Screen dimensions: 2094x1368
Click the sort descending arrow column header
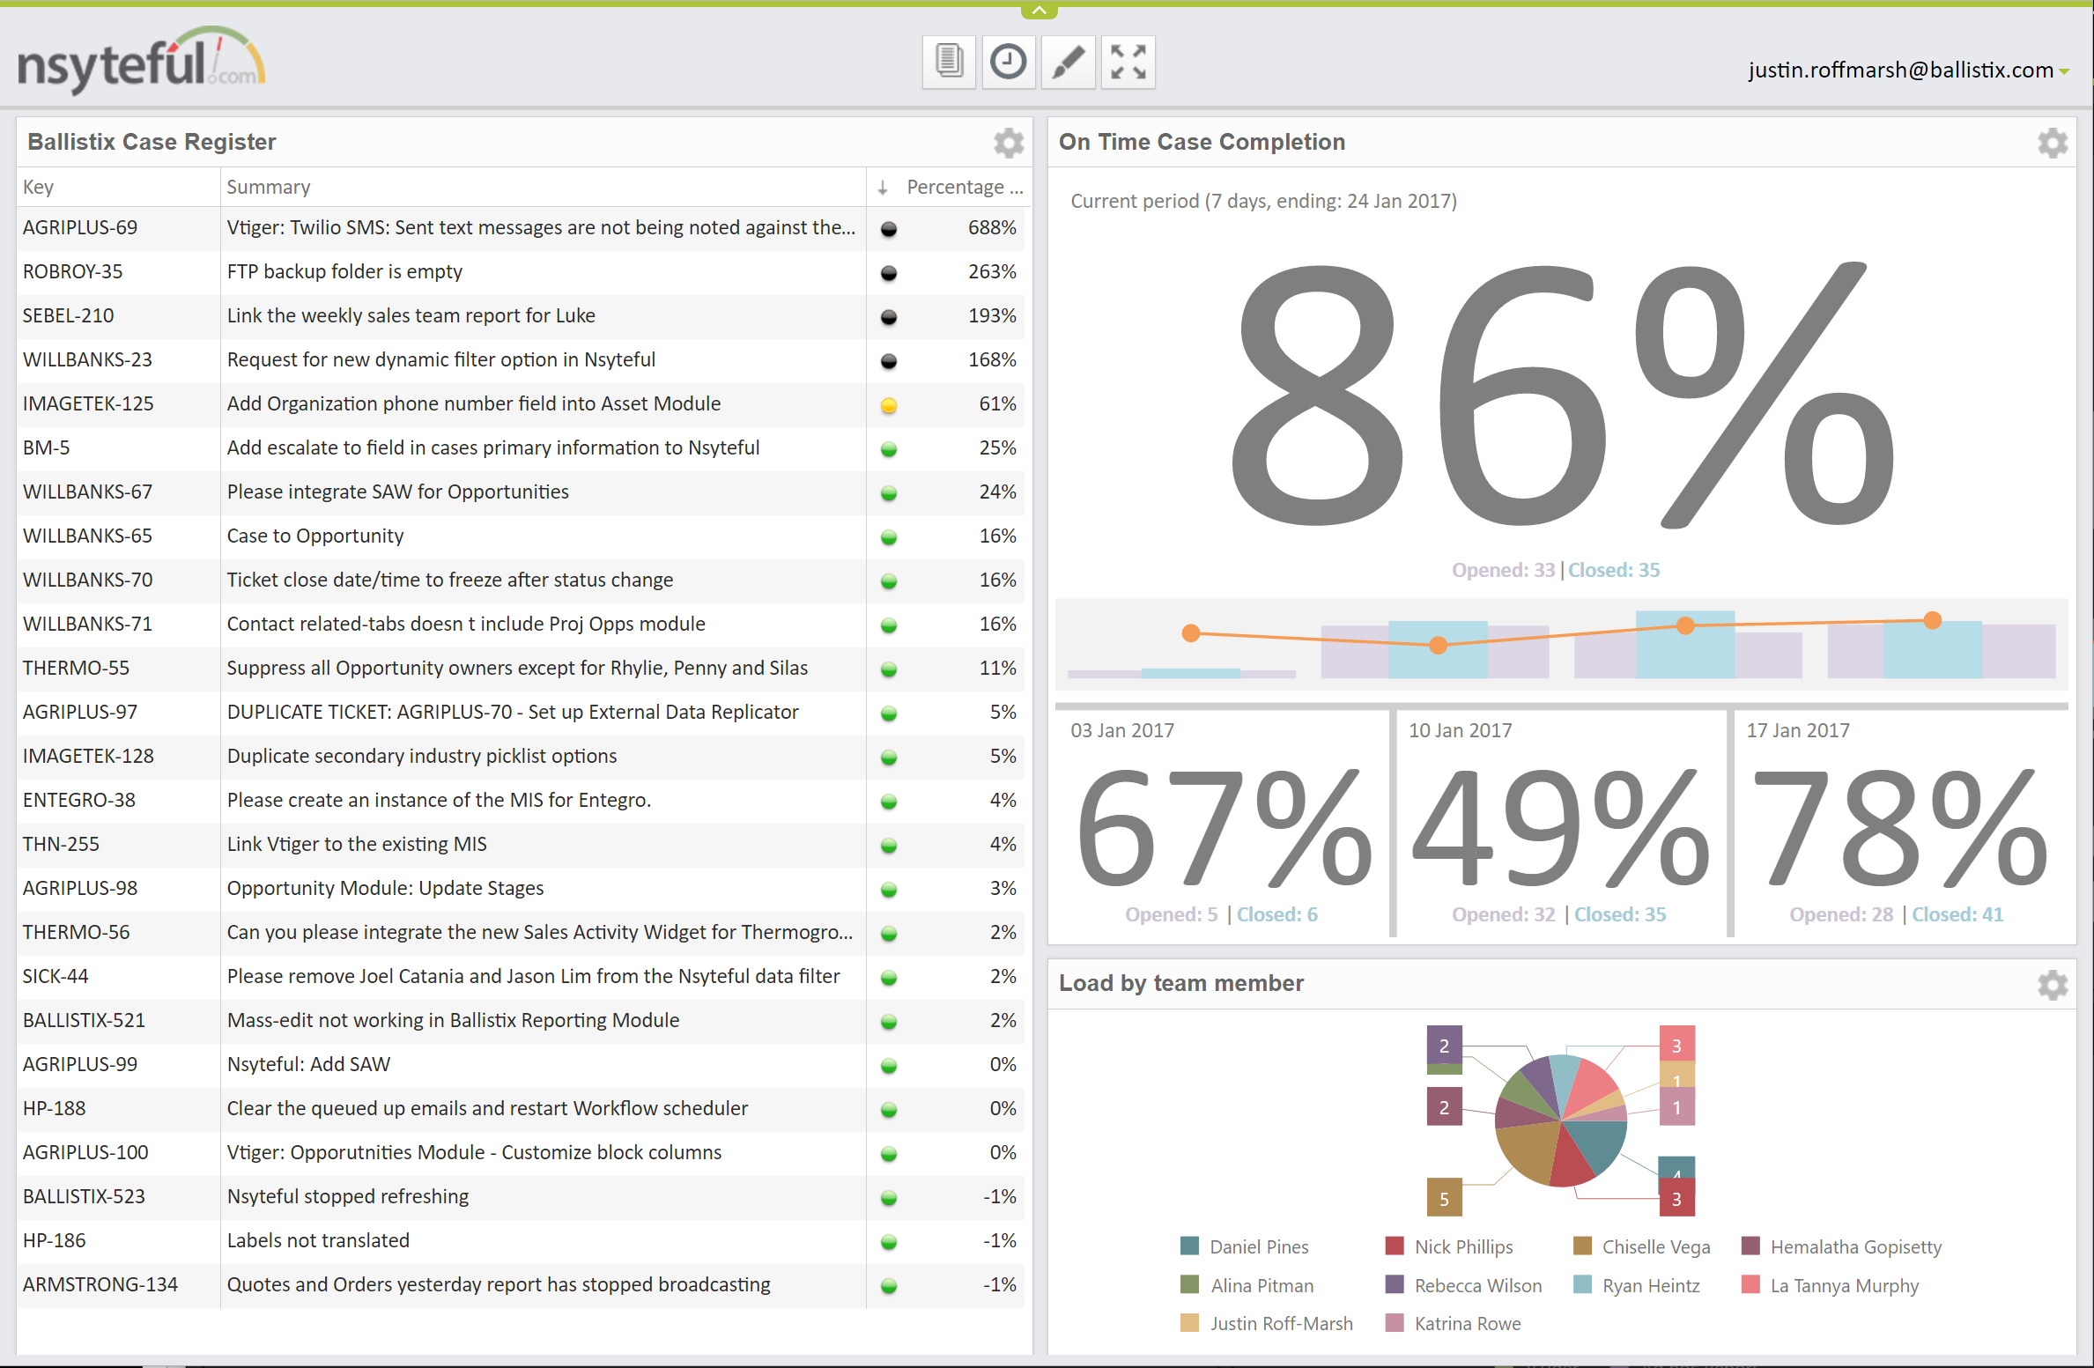click(x=883, y=188)
